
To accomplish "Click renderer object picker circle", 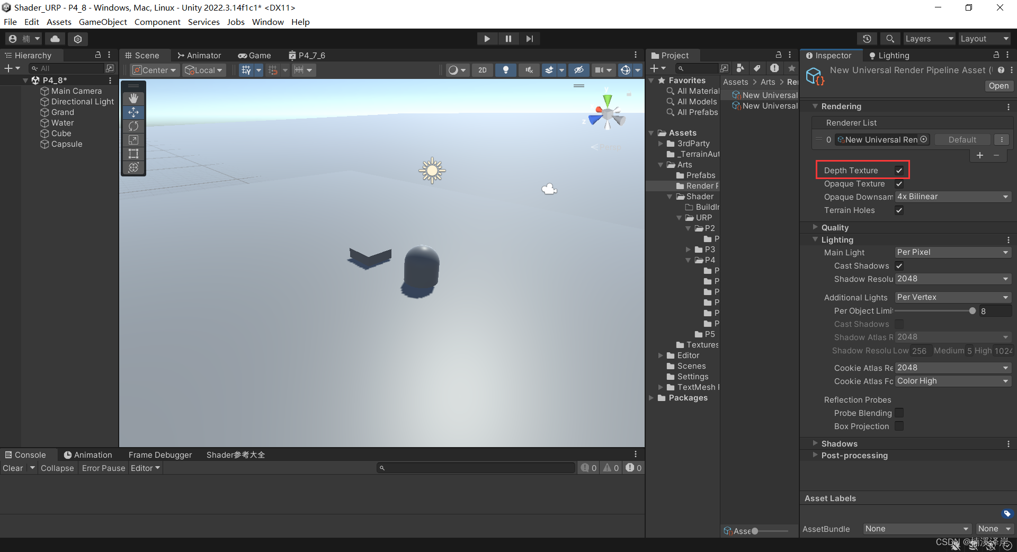I will (924, 139).
